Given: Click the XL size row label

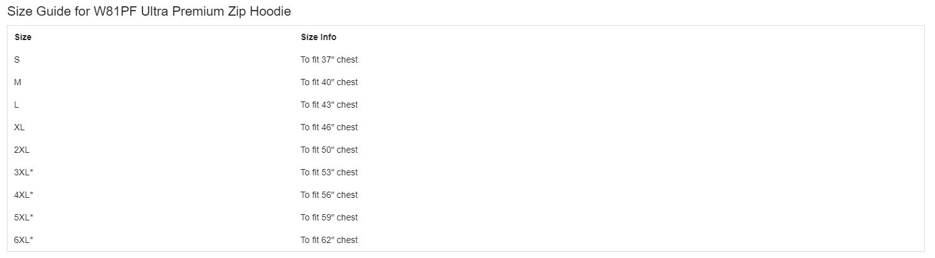Looking at the screenshot, I should [19, 127].
